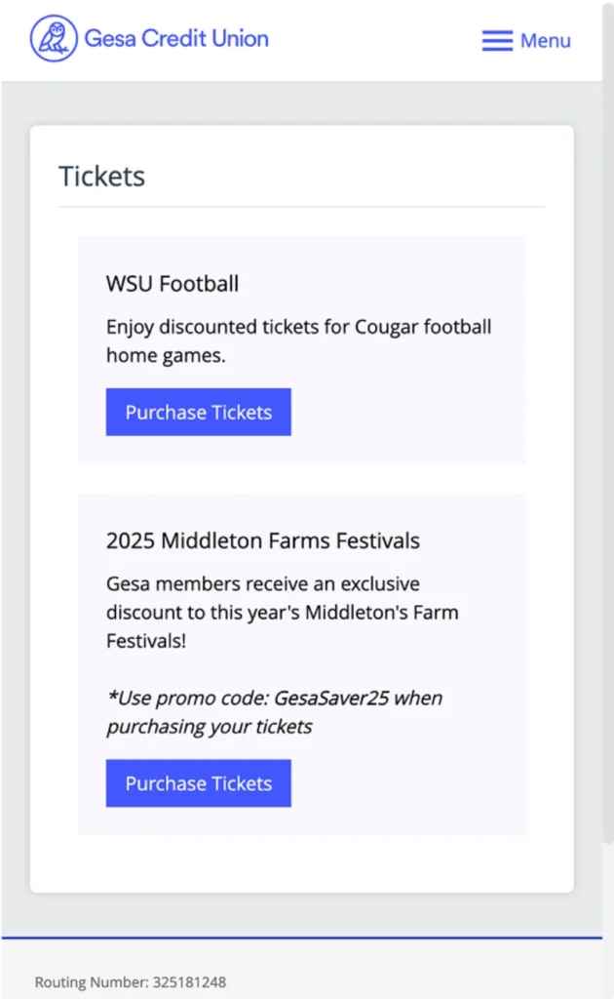This screenshot has height=999, width=614.
Task: Purchase tickets for Middleton Farms Festivals
Action: click(198, 783)
